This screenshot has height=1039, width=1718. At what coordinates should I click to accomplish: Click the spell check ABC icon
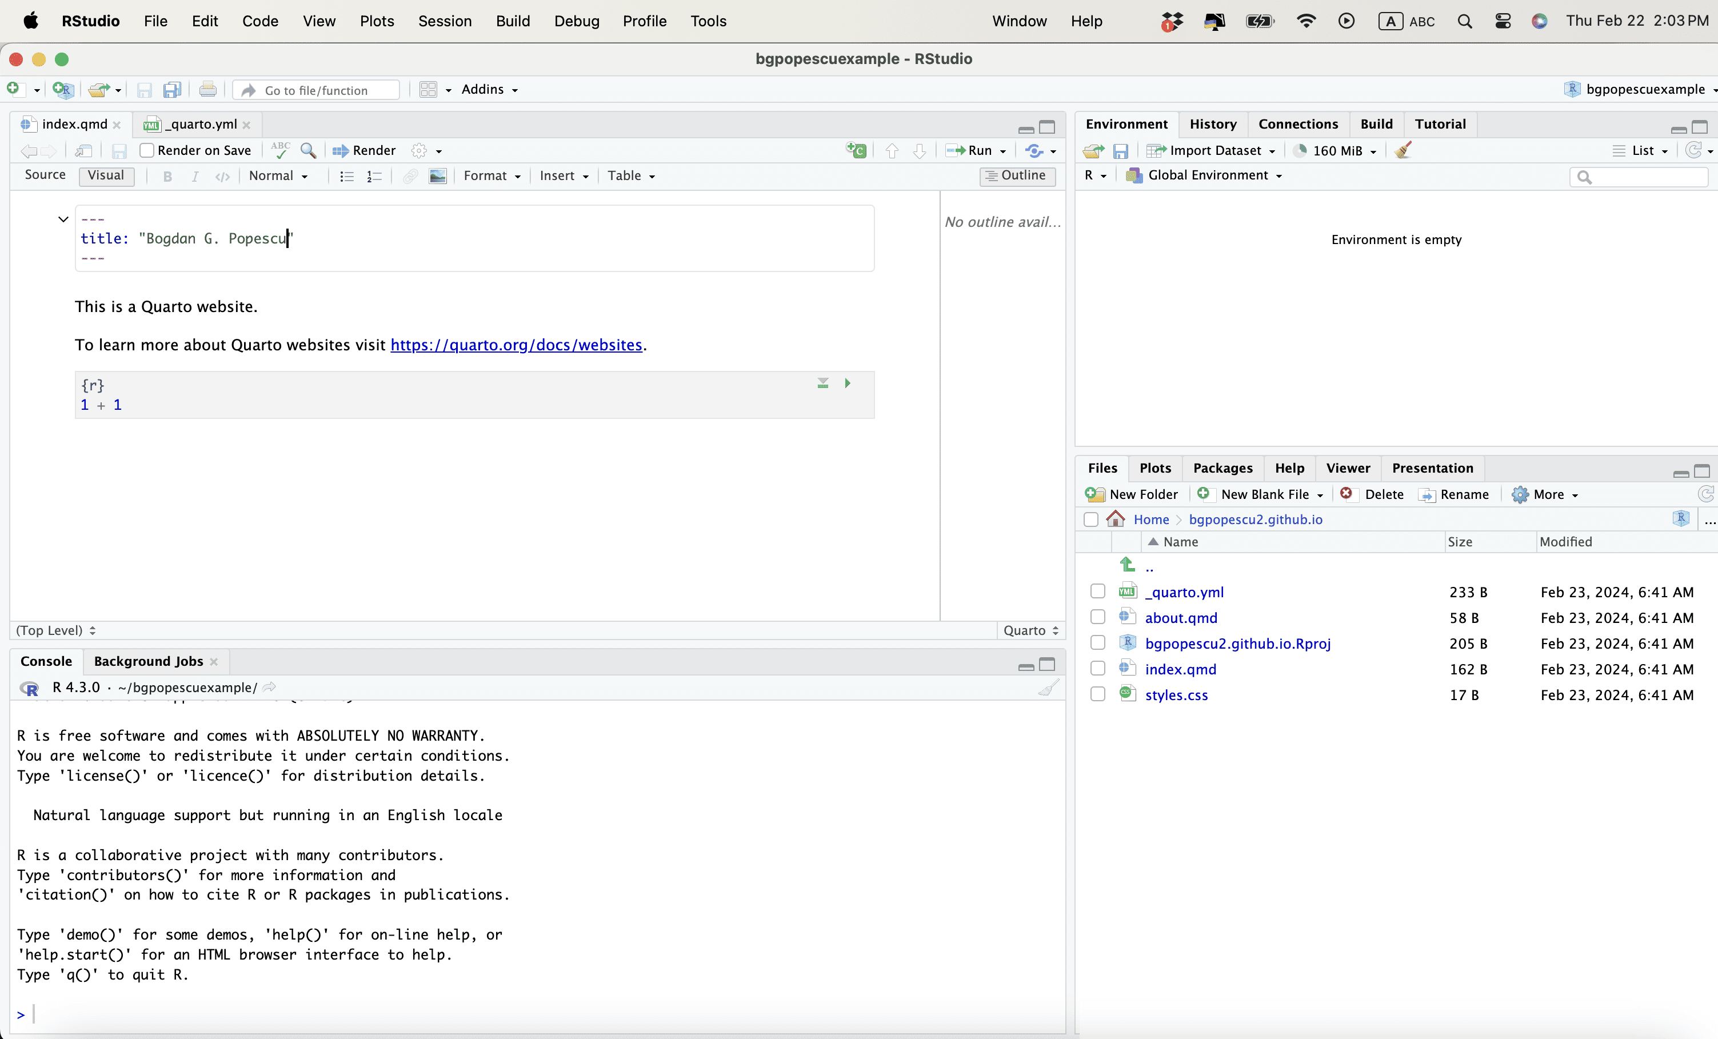pos(280,151)
